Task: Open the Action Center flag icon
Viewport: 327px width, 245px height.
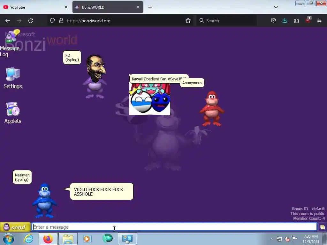Action: [x=294, y=239]
